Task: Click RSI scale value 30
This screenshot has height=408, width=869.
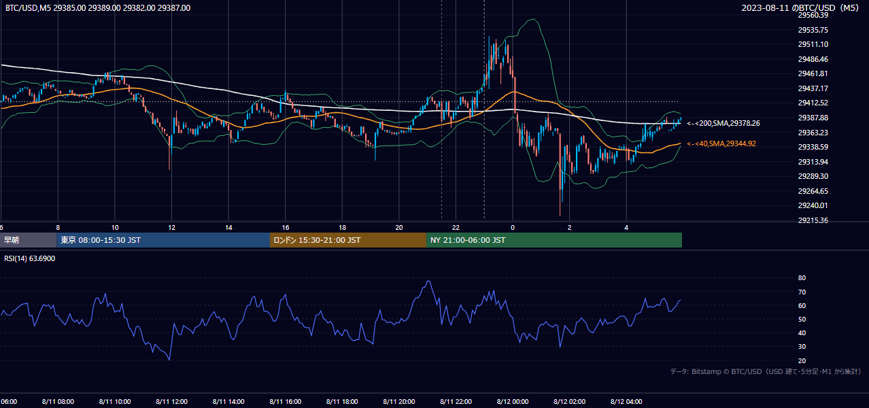Action: pos(802,347)
